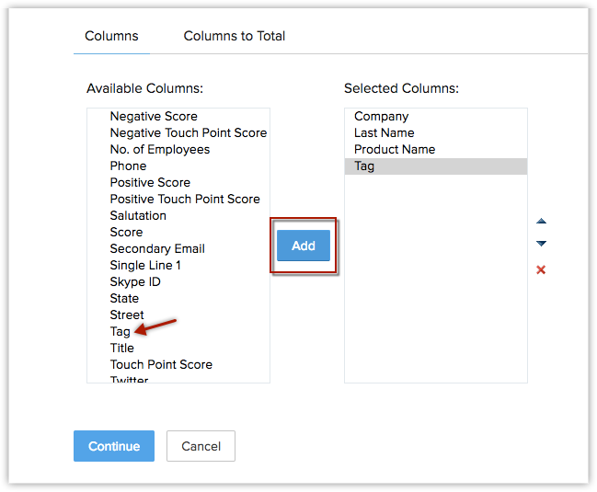Highlight Touch Point Score column
597x492 pixels.
[161, 364]
